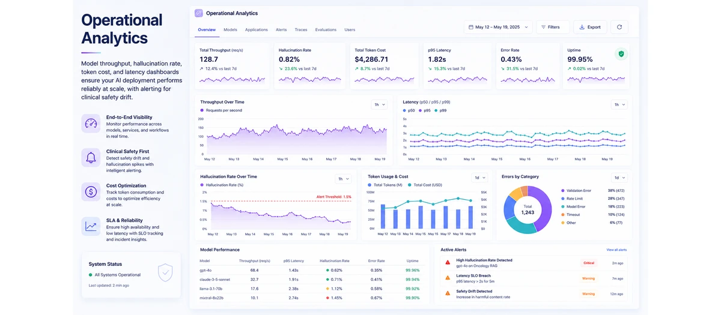Toggle Total Tokens (M) legend item
721x315 pixels.
point(385,185)
